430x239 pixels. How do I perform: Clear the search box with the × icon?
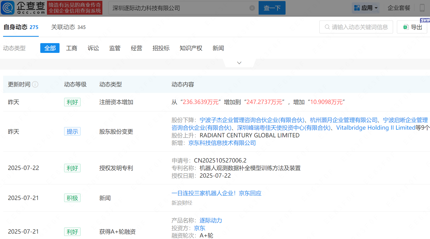point(252,8)
